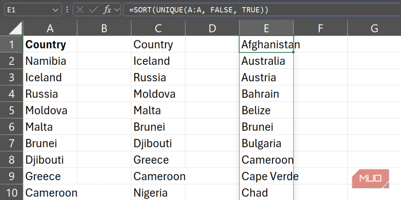Click the Moldova cell in column A
The height and width of the screenshot is (200, 401).
coord(50,110)
